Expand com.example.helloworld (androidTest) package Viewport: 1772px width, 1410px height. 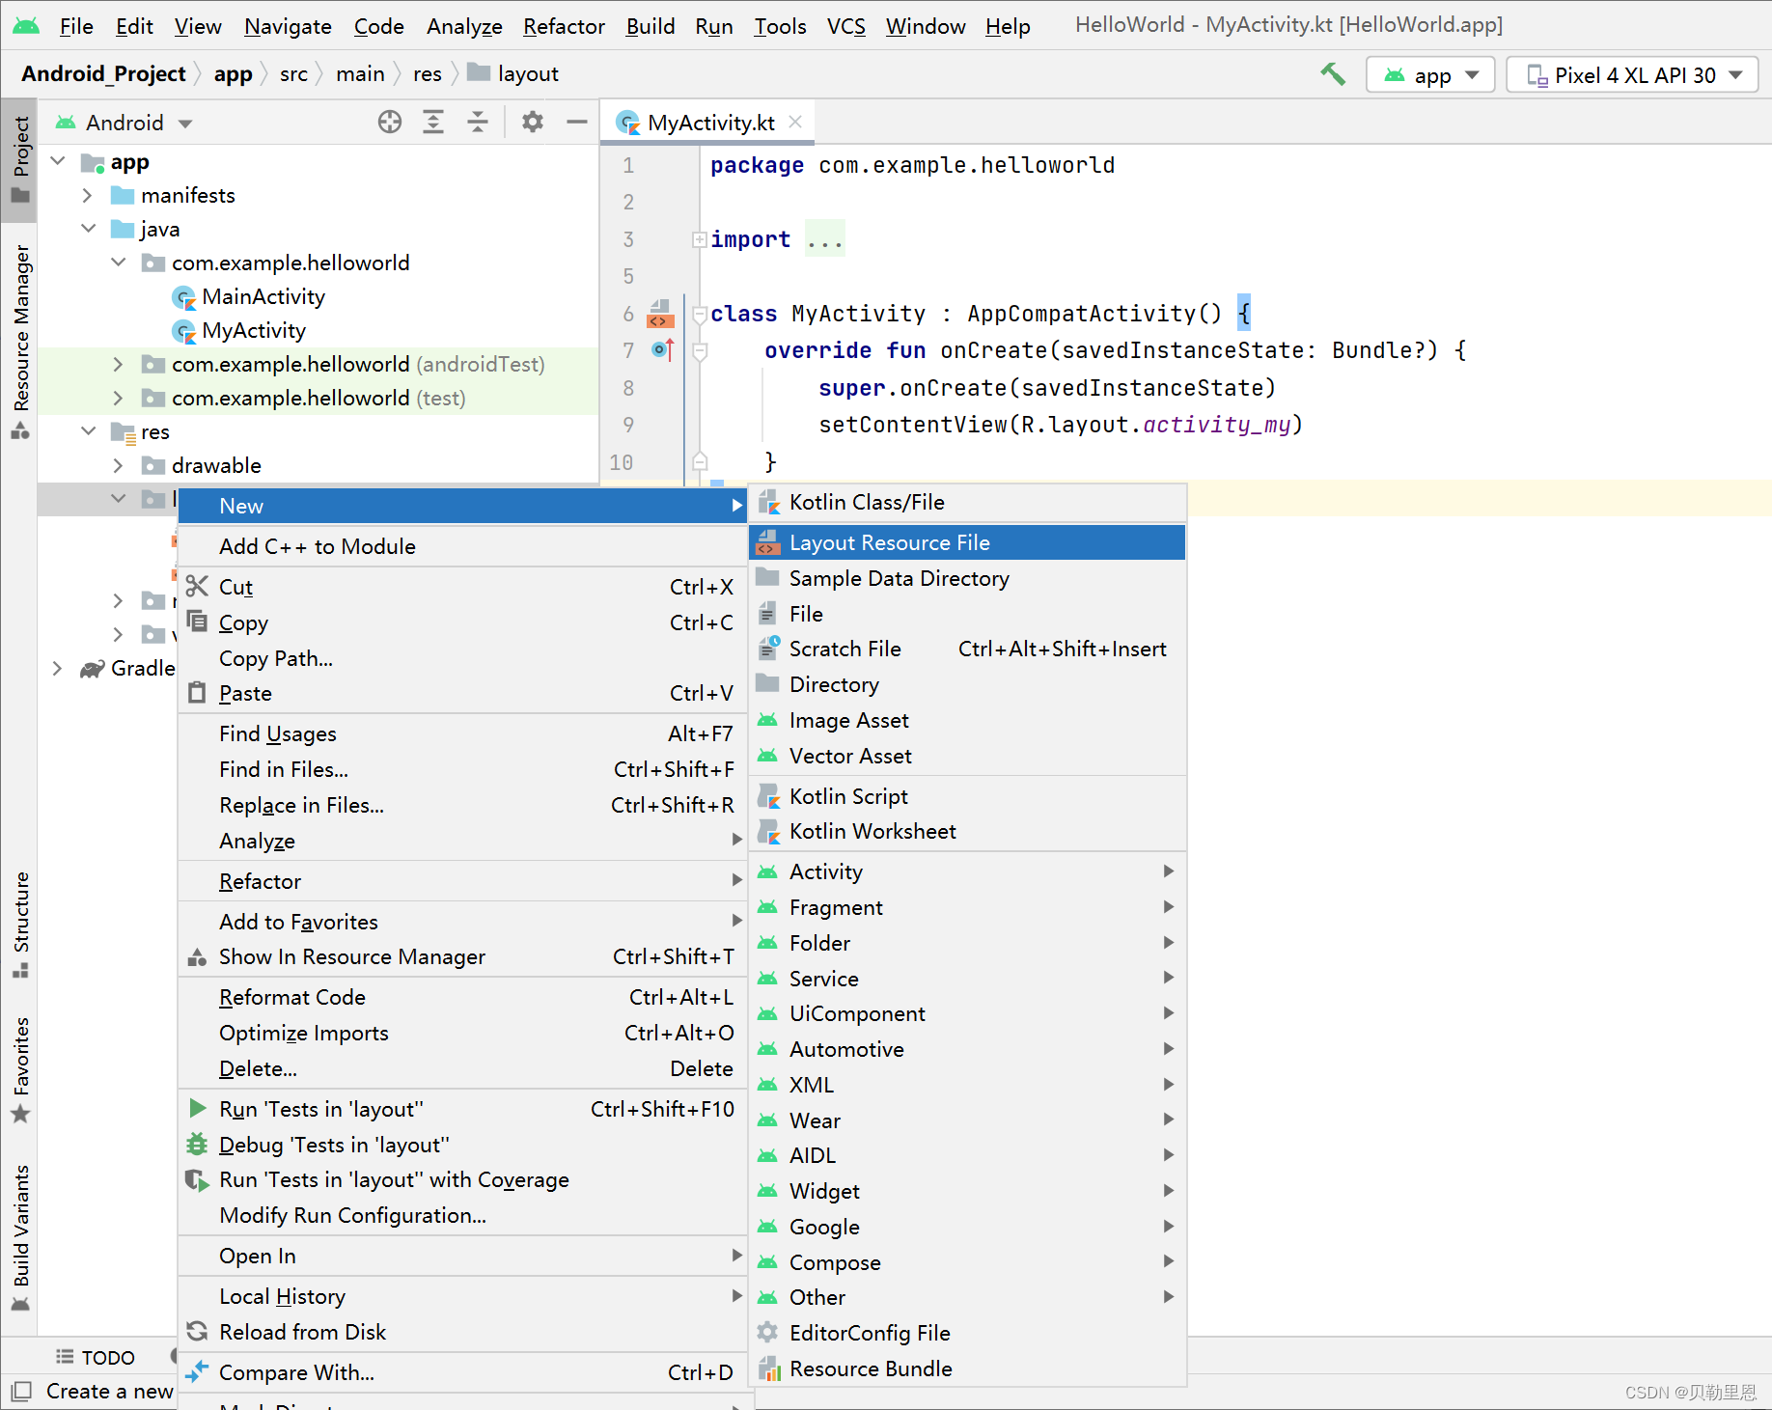(x=118, y=364)
